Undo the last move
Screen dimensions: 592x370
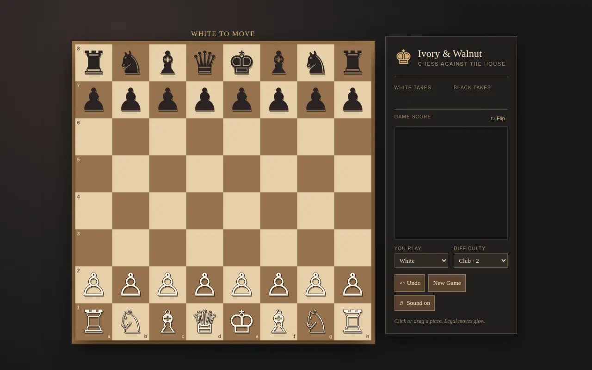click(x=410, y=283)
